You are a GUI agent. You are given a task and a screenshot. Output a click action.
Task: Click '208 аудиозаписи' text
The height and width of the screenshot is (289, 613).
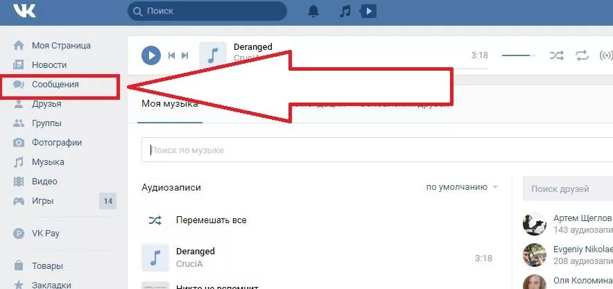tap(583, 261)
